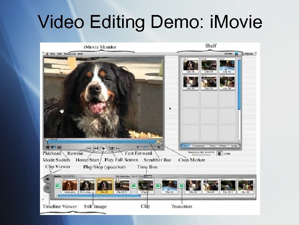Switch to the Audio shelf tab
The height and width of the screenshot is (225, 300).
[x=234, y=146]
